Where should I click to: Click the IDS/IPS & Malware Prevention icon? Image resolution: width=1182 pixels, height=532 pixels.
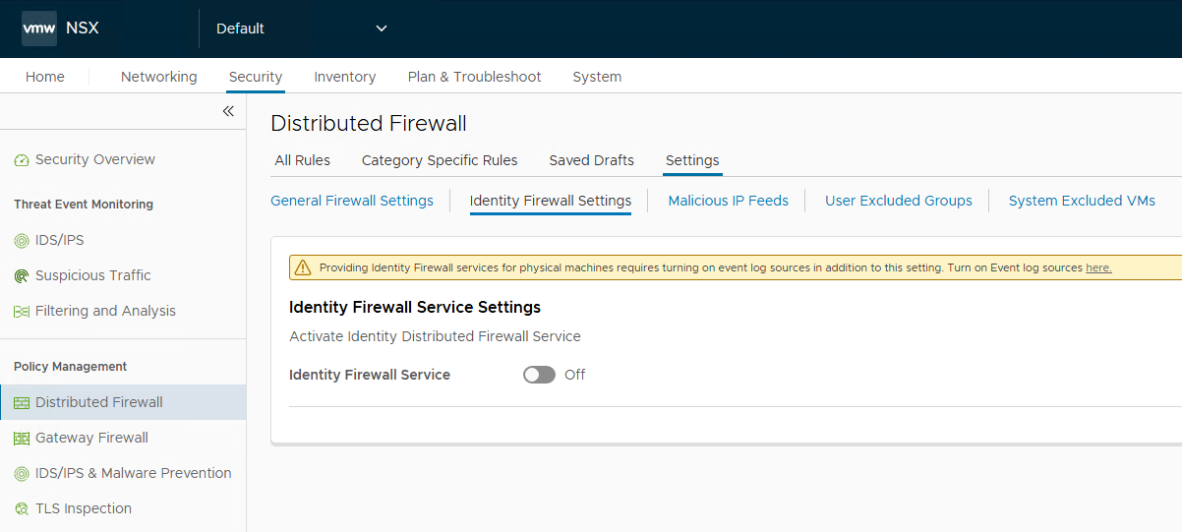pyautogui.click(x=22, y=474)
